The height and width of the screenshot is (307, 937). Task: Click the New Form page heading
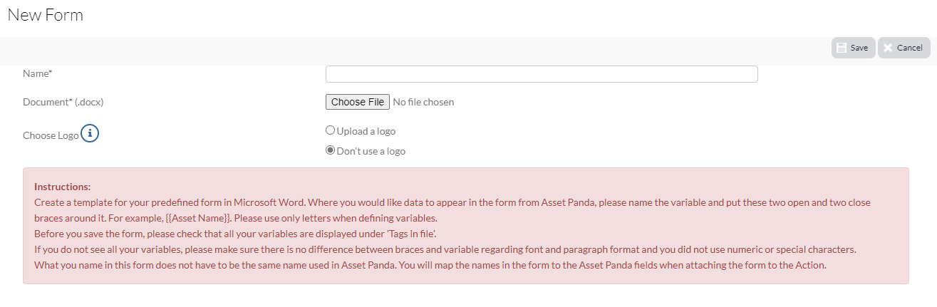(46, 15)
